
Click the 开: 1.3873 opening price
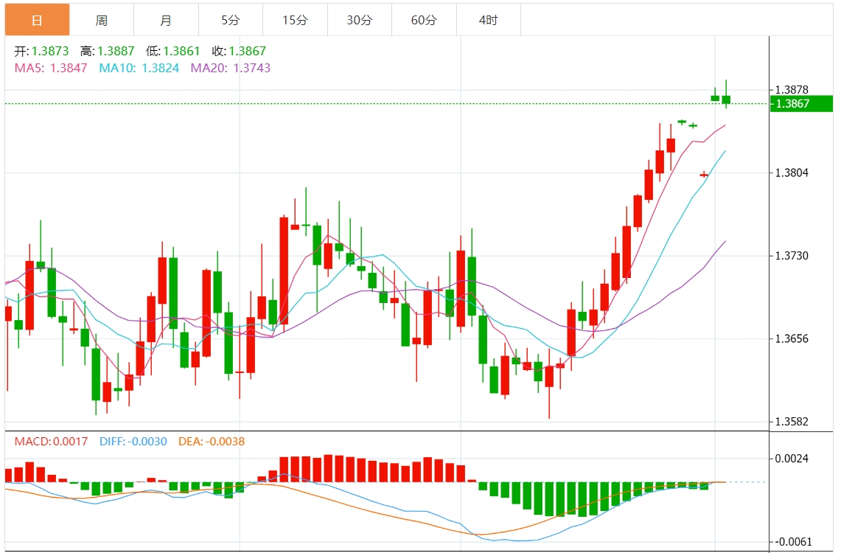pyautogui.click(x=41, y=51)
